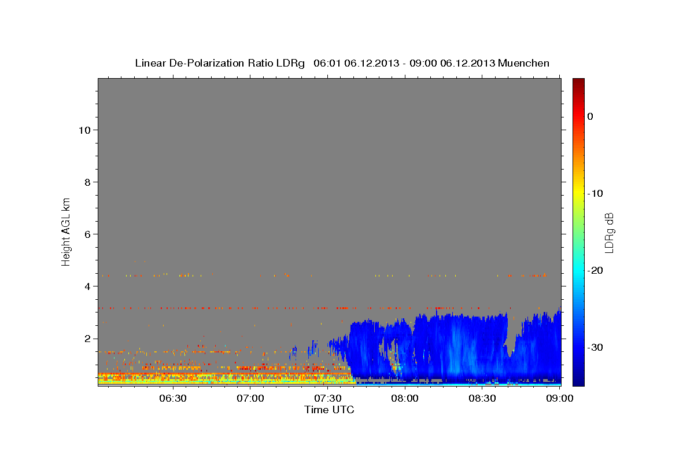Image resolution: width=694 pixels, height=463 pixels.
Task: Click the blue cloud layer near 08:15
Action: [x=457, y=347]
